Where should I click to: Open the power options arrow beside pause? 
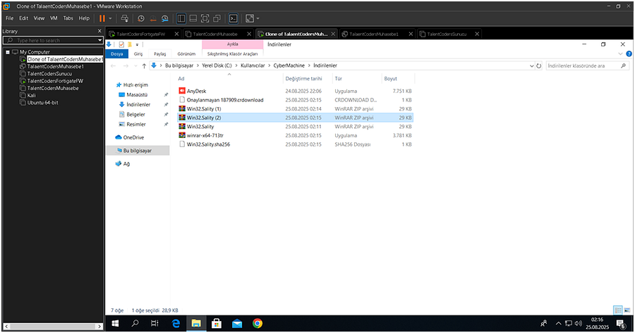point(110,18)
